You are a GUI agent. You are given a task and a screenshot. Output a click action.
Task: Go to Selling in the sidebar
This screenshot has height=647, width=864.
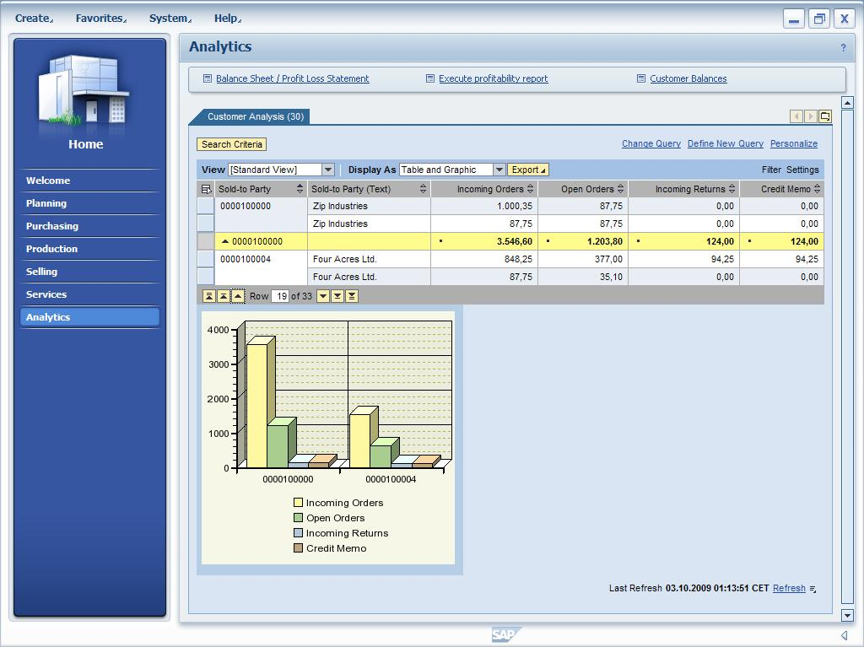[41, 272]
